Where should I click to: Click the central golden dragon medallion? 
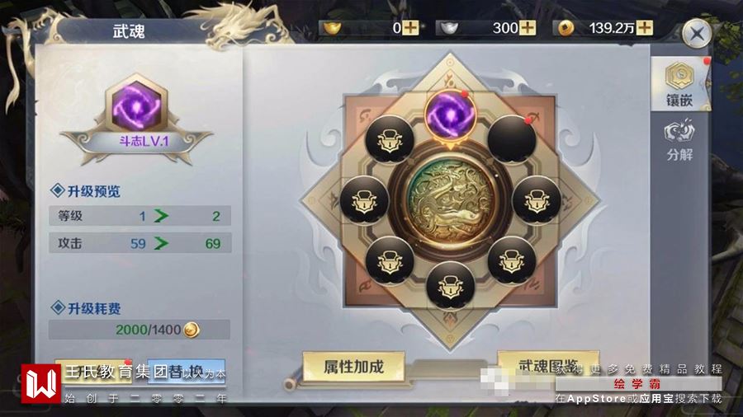(450, 200)
